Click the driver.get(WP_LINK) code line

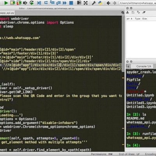(x=16, y=92)
